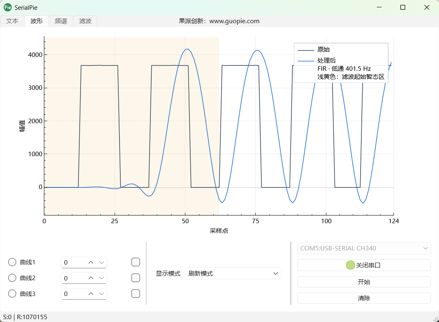Click the 幅值 y-axis label
Image resolution: width=439 pixels, height=322 pixels.
point(22,126)
